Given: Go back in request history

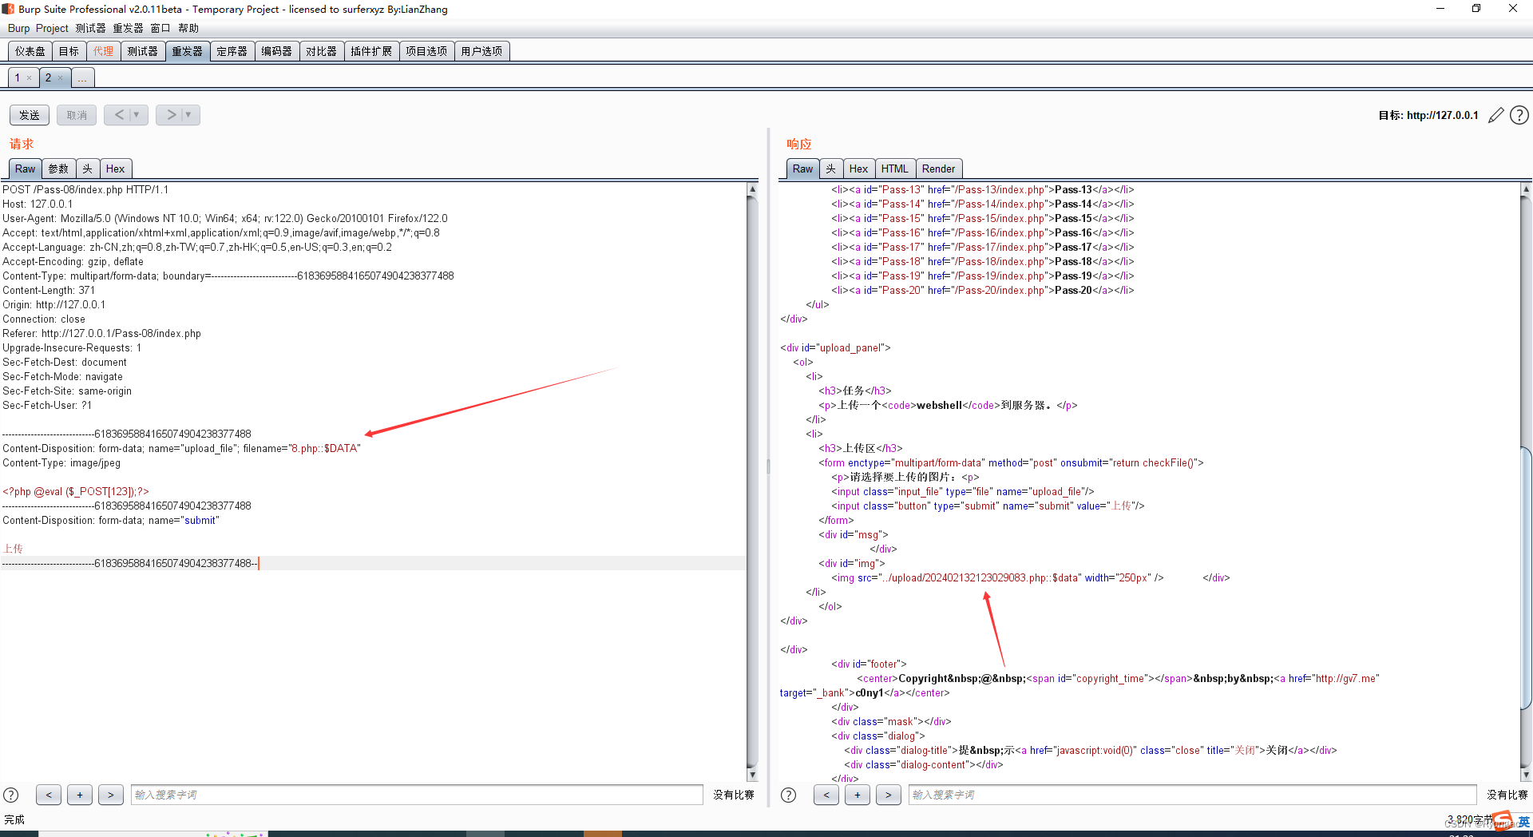Looking at the screenshot, I should coord(118,115).
